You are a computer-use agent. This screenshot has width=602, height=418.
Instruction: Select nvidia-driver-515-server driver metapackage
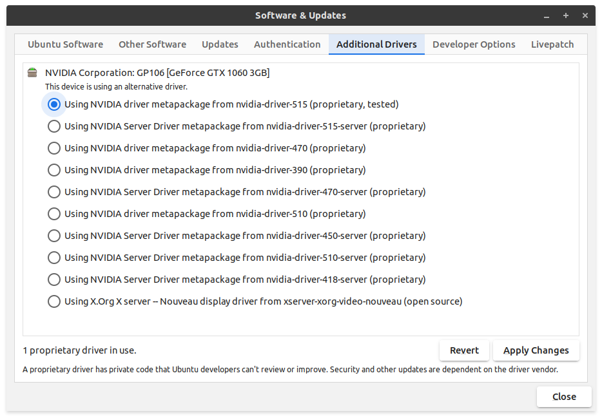53,126
